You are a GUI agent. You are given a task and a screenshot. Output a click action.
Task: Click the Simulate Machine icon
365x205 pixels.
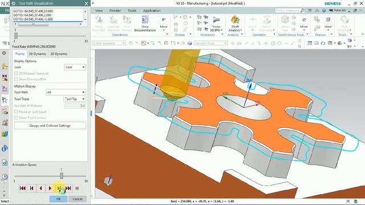pos(113,20)
